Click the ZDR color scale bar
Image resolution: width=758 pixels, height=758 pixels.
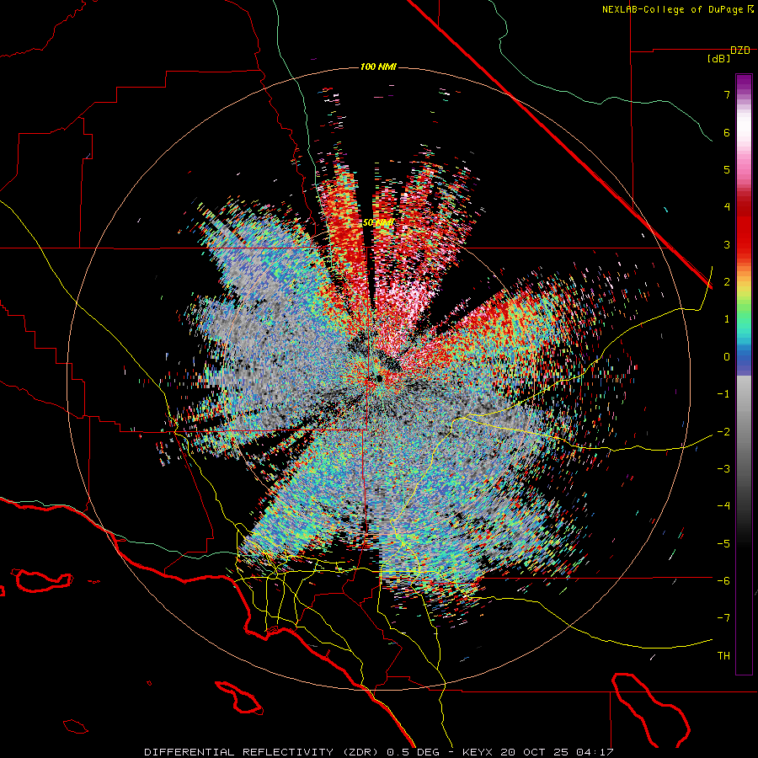744,374
